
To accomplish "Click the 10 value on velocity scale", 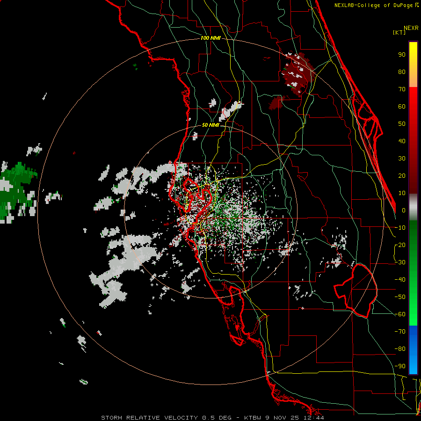I will coord(402,193).
